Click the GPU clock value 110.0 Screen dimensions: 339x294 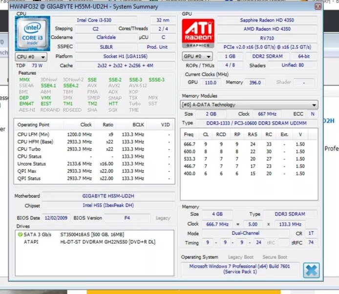211,83
